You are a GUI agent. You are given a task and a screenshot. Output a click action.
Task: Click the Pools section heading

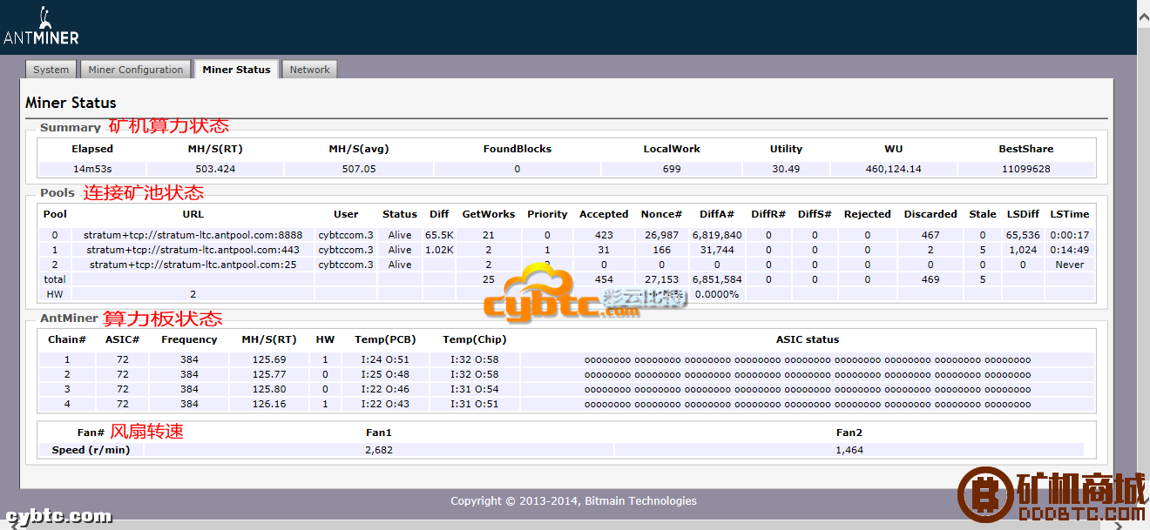pos(57,192)
